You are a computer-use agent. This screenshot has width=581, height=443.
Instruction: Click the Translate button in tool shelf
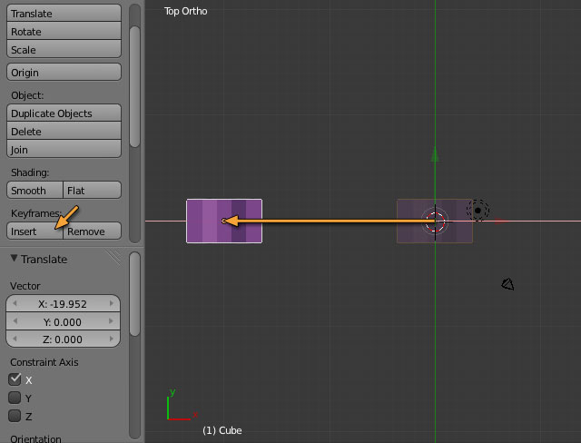pos(64,14)
